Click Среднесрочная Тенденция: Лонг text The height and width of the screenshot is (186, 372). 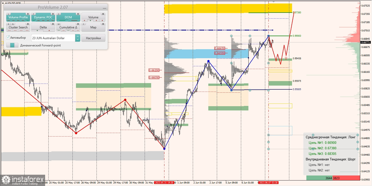pos(331,137)
